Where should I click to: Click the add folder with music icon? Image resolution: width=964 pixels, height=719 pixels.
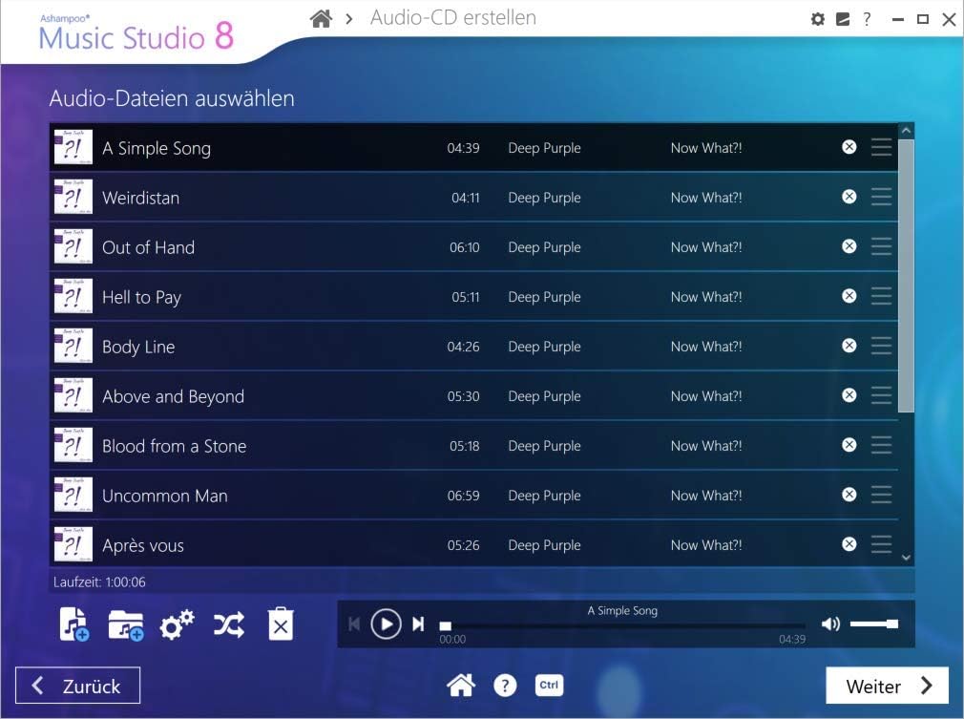coord(124,623)
